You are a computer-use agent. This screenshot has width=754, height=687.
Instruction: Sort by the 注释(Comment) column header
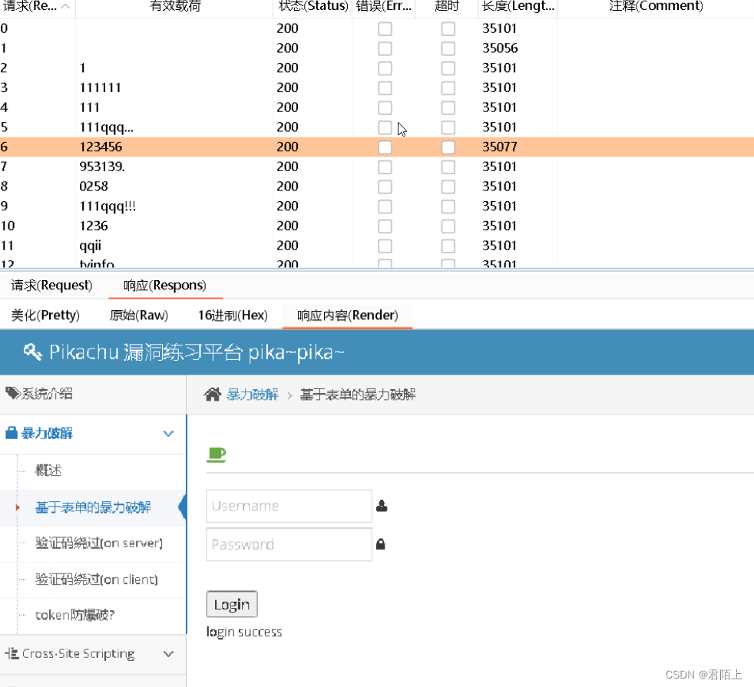point(656,6)
